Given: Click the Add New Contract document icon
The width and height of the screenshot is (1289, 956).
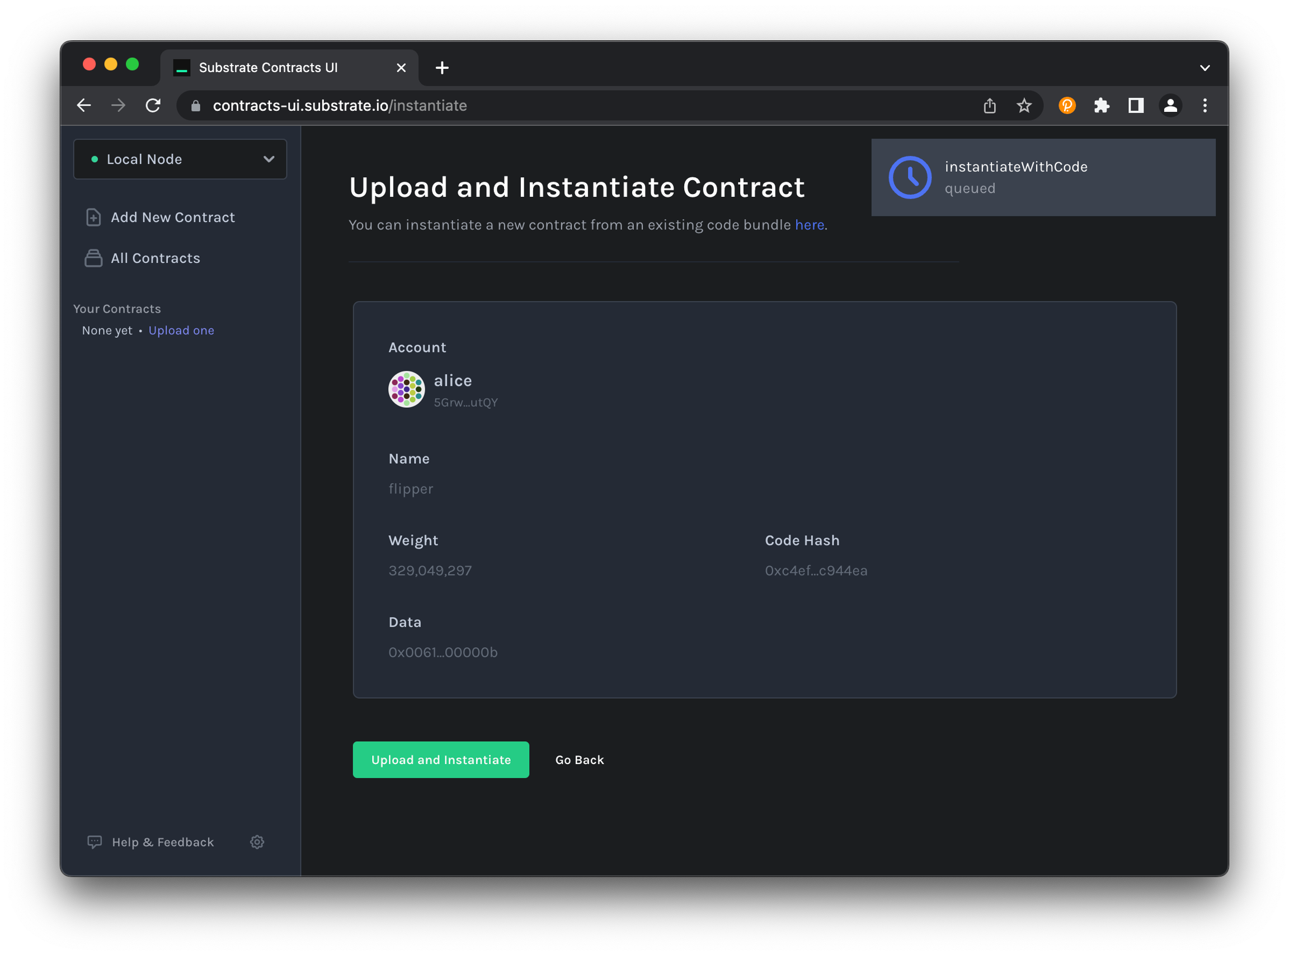Looking at the screenshot, I should (93, 217).
